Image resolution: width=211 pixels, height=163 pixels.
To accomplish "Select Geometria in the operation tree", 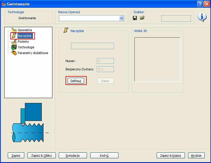I will pos(25,30).
